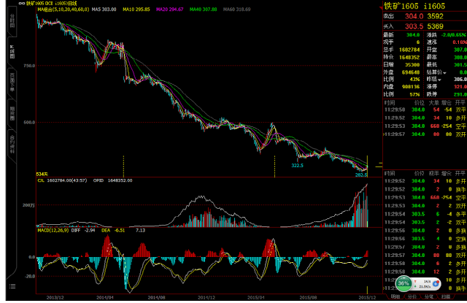
Task: Click the 日增 value 35300
Action: tap(412, 65)
